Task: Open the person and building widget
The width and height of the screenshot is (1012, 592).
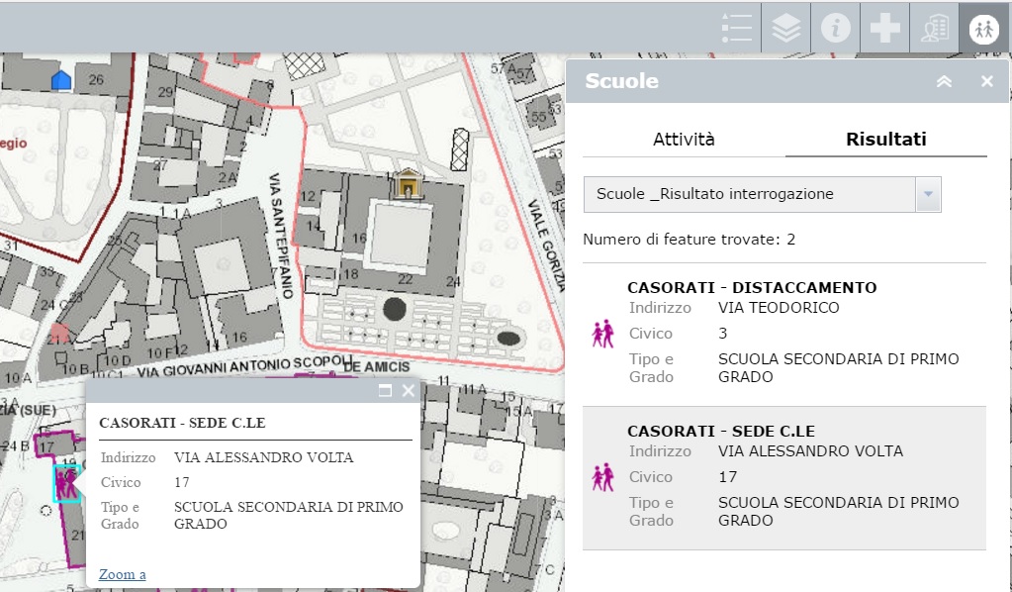Action: click(x=934, y=29)
